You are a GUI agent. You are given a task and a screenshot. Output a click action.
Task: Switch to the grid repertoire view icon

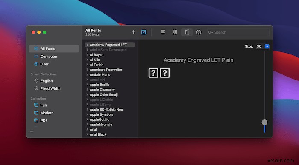(x=174, y=32)
